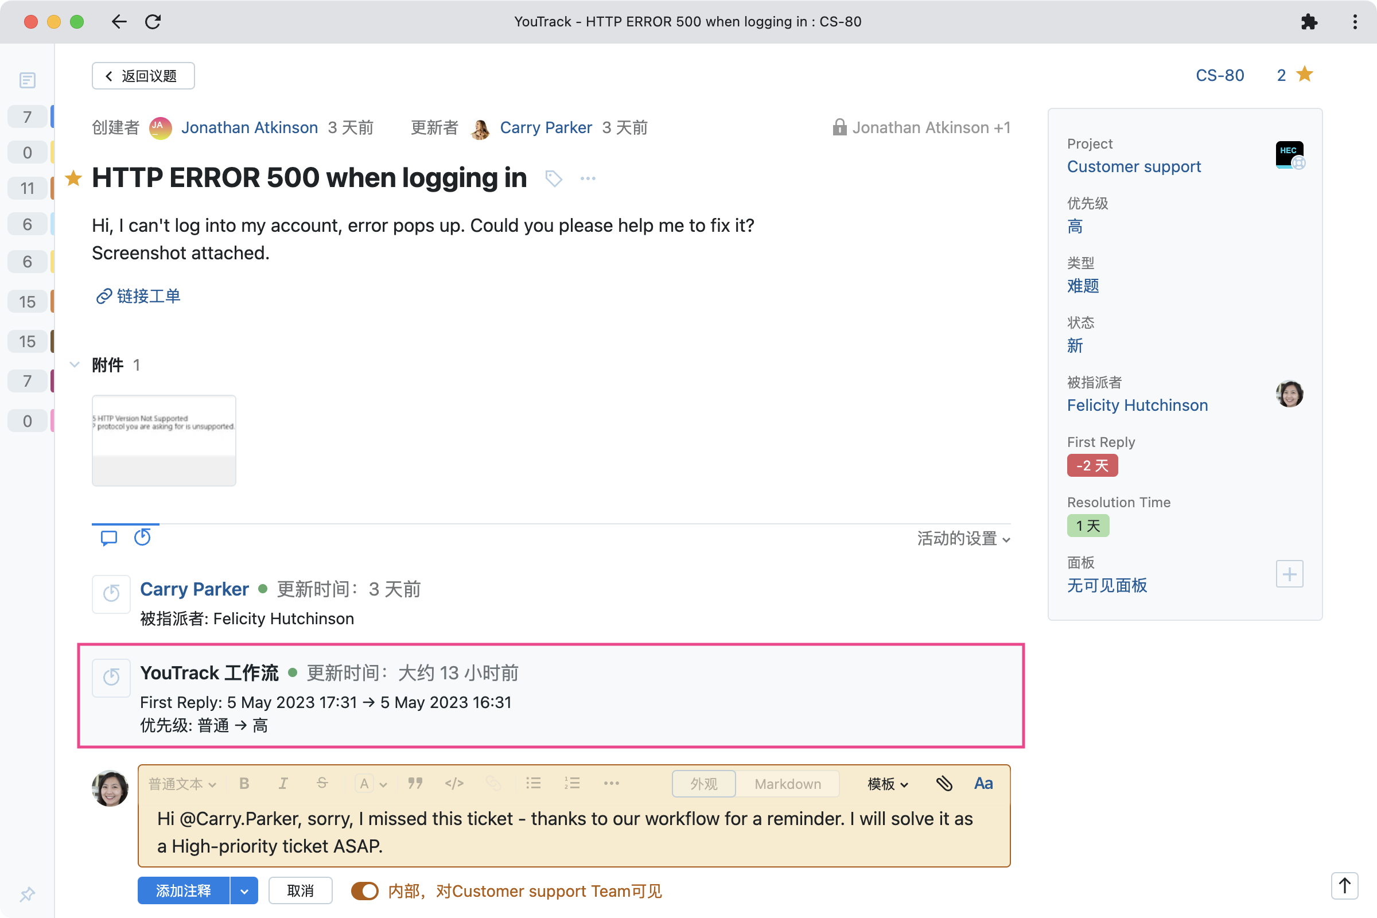Click 返回议题 back button

(x=143, y=76)
